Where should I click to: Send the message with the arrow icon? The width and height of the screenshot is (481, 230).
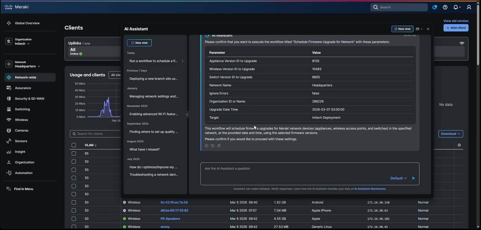pyautogui.click(x=413, y=178)
